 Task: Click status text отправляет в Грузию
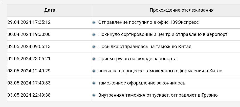point(194,95)
